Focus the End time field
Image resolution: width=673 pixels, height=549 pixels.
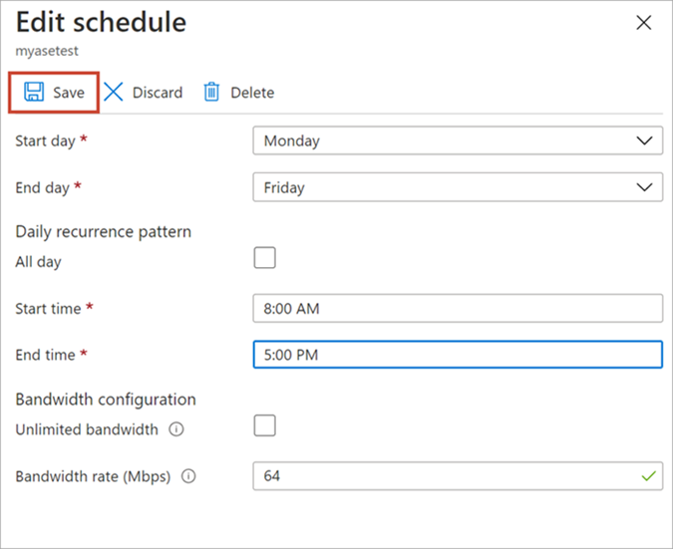(458, 355)
